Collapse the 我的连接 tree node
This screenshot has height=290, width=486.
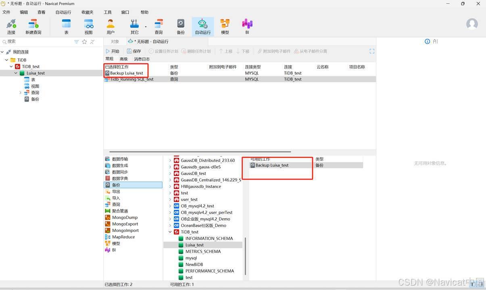coord(2,52)
